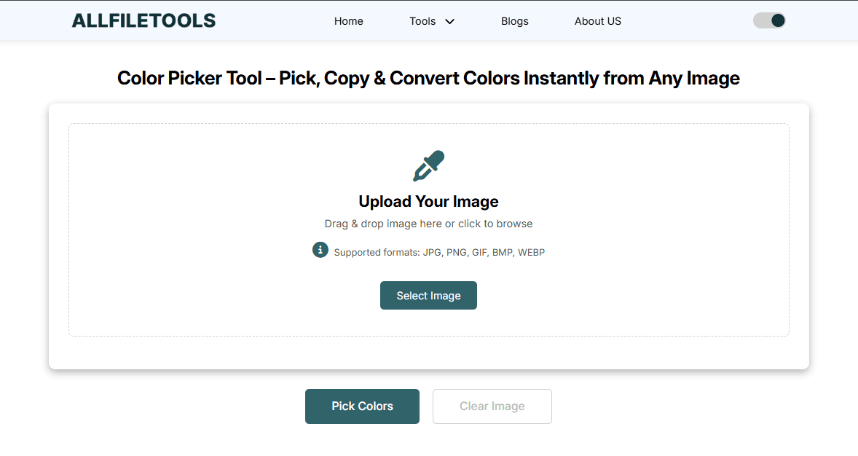Viewport: 858px width, 456px height.
Task: Click the dark knob of theme switch
Action: pyautogui.click(x=778, y=20)
